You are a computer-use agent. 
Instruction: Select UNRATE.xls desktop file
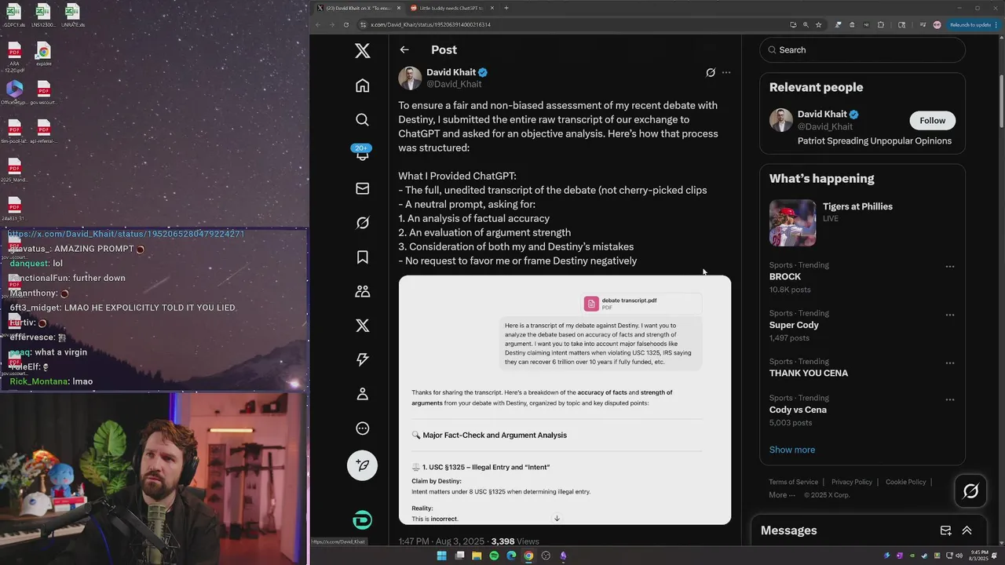[72, 16]
